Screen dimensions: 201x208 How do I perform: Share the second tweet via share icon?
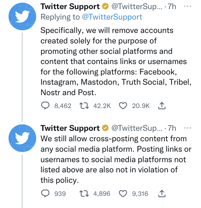tap(162, 194)
